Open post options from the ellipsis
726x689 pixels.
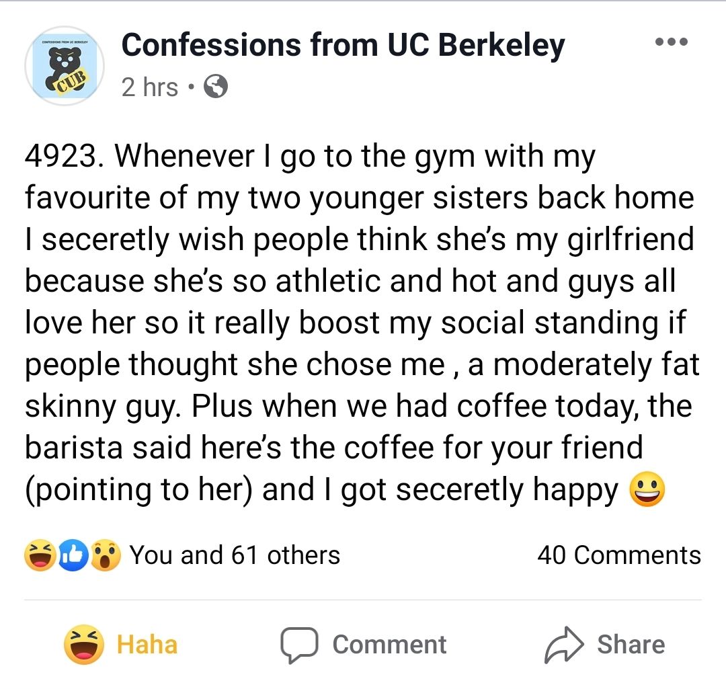(671, 42)
